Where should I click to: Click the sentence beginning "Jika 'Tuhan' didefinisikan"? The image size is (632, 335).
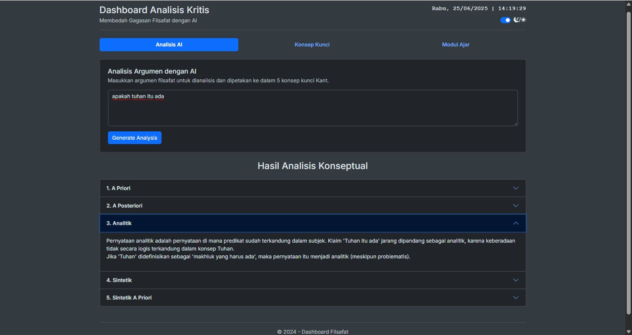(x=259, y=257)
